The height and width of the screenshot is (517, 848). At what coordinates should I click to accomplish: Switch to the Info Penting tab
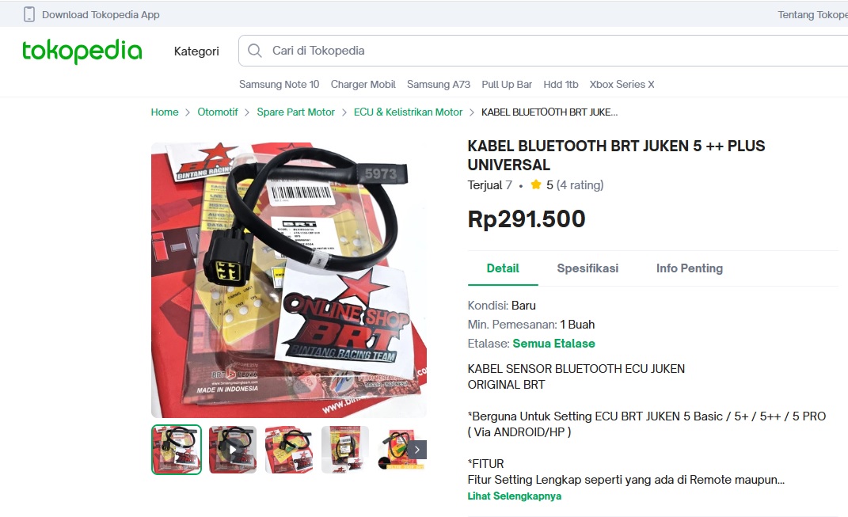pos(690,268)
